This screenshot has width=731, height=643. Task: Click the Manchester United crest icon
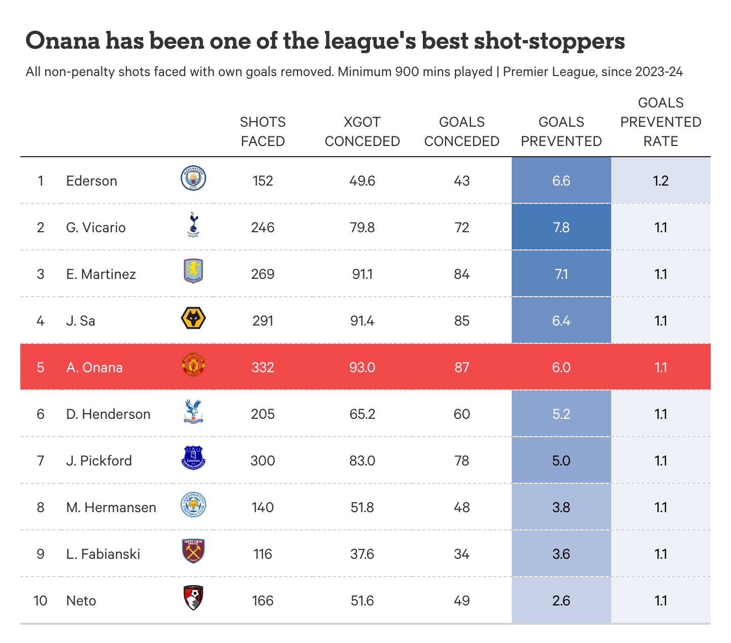[193, 365]
